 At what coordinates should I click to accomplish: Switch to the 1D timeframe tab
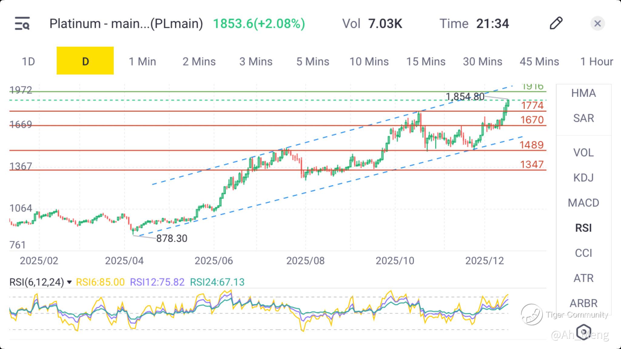pyautogui.click(x=28, y=61)
